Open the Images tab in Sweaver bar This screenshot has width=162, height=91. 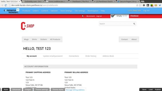click(28, 89)
